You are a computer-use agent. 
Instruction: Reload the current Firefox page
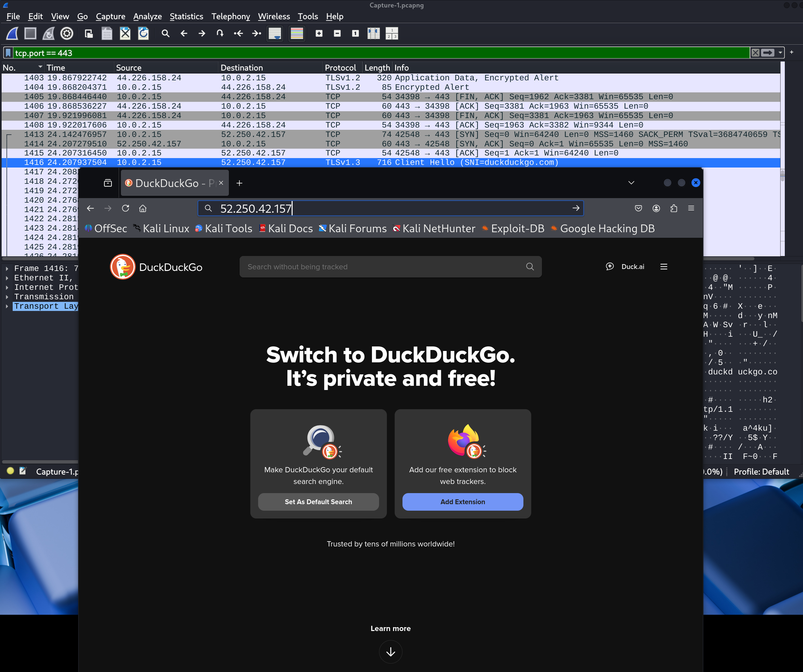pyautogui.click(x=125, y=208)
